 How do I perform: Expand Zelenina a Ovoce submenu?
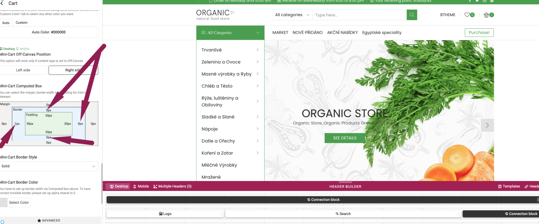[257, 62]
